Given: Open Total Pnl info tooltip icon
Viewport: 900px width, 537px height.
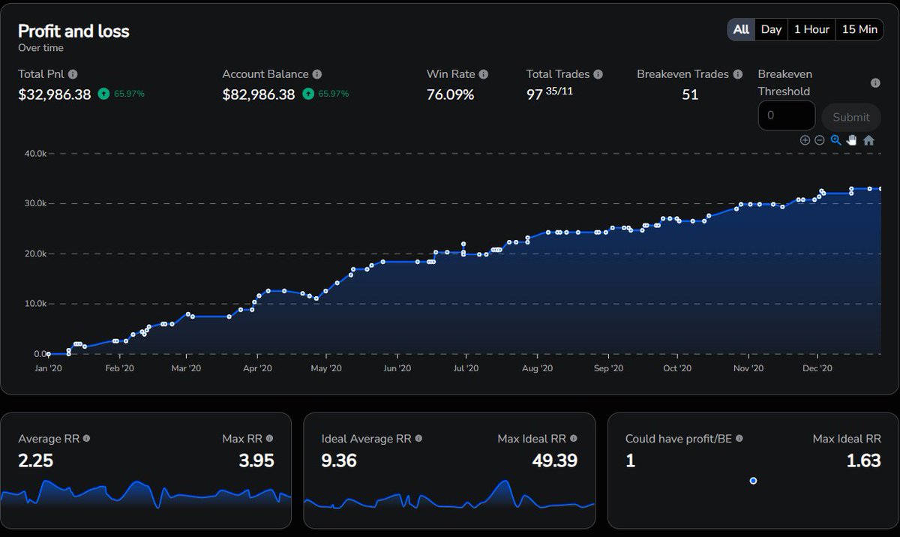Looking at the screenshot, I should (x=73, y=74).
